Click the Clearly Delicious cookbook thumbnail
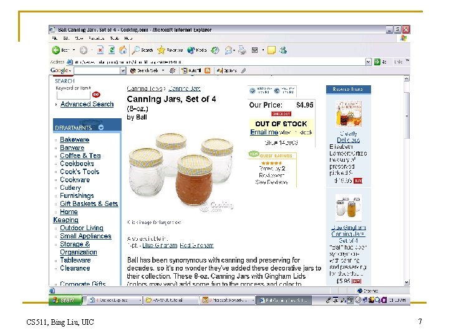Viewport: 449px width, 336px height. coord(349,114)
